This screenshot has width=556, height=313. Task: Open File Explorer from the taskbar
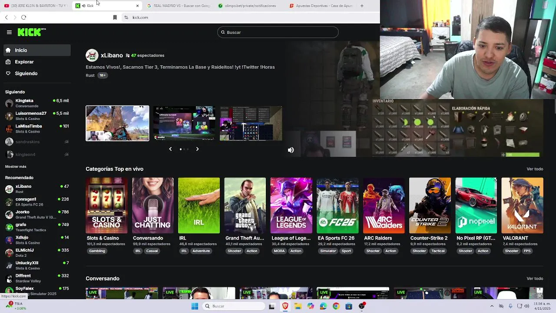coord(298,306)
